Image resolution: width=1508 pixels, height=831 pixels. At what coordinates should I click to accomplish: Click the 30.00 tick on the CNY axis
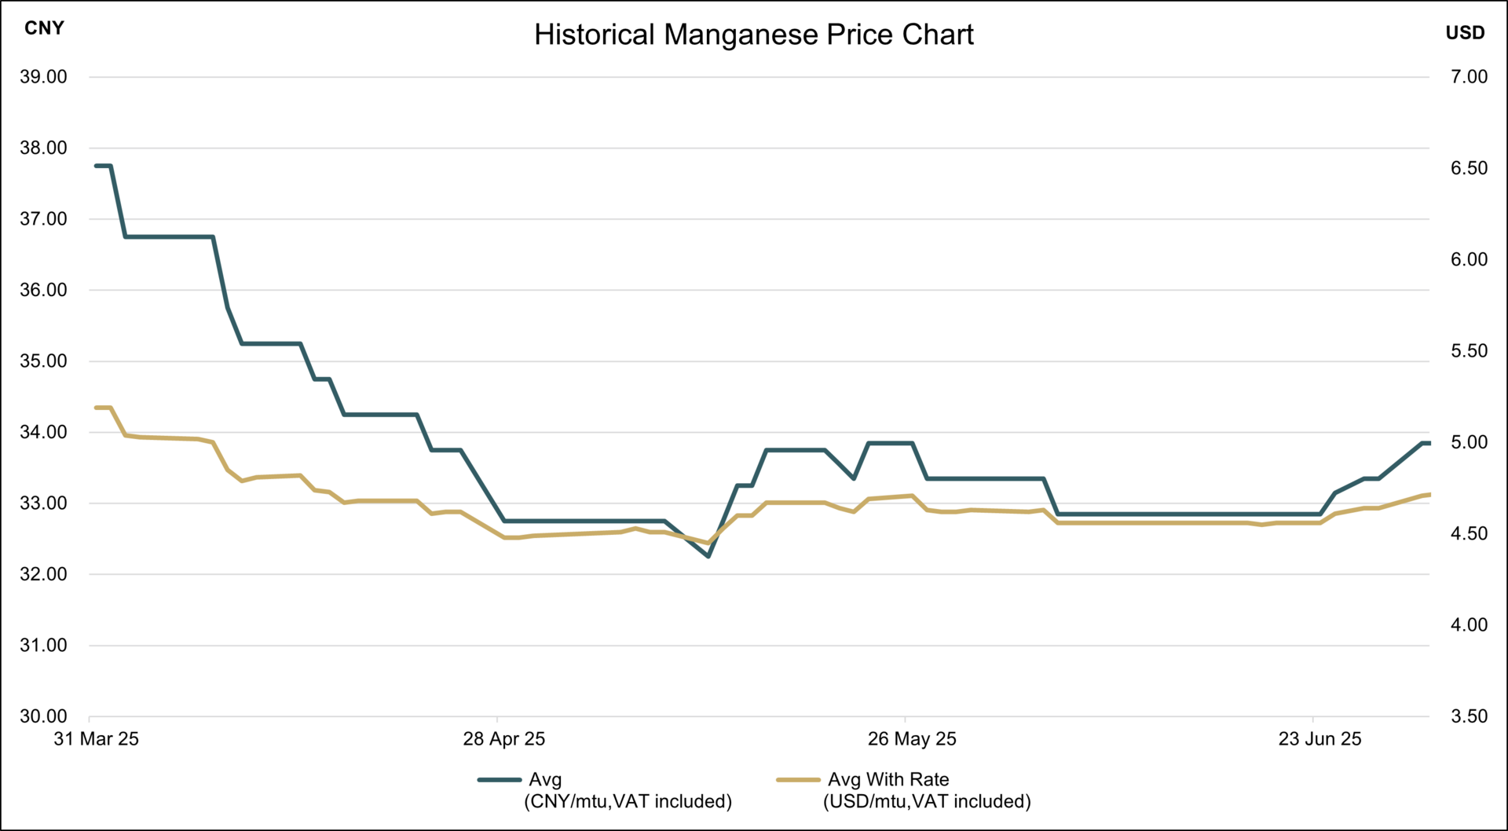pos(43,716)
